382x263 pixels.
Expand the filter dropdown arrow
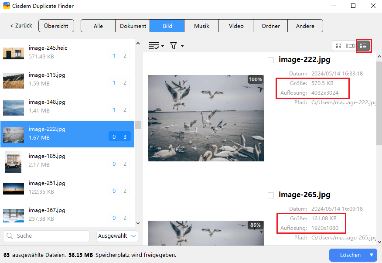[x=182, y=46]
